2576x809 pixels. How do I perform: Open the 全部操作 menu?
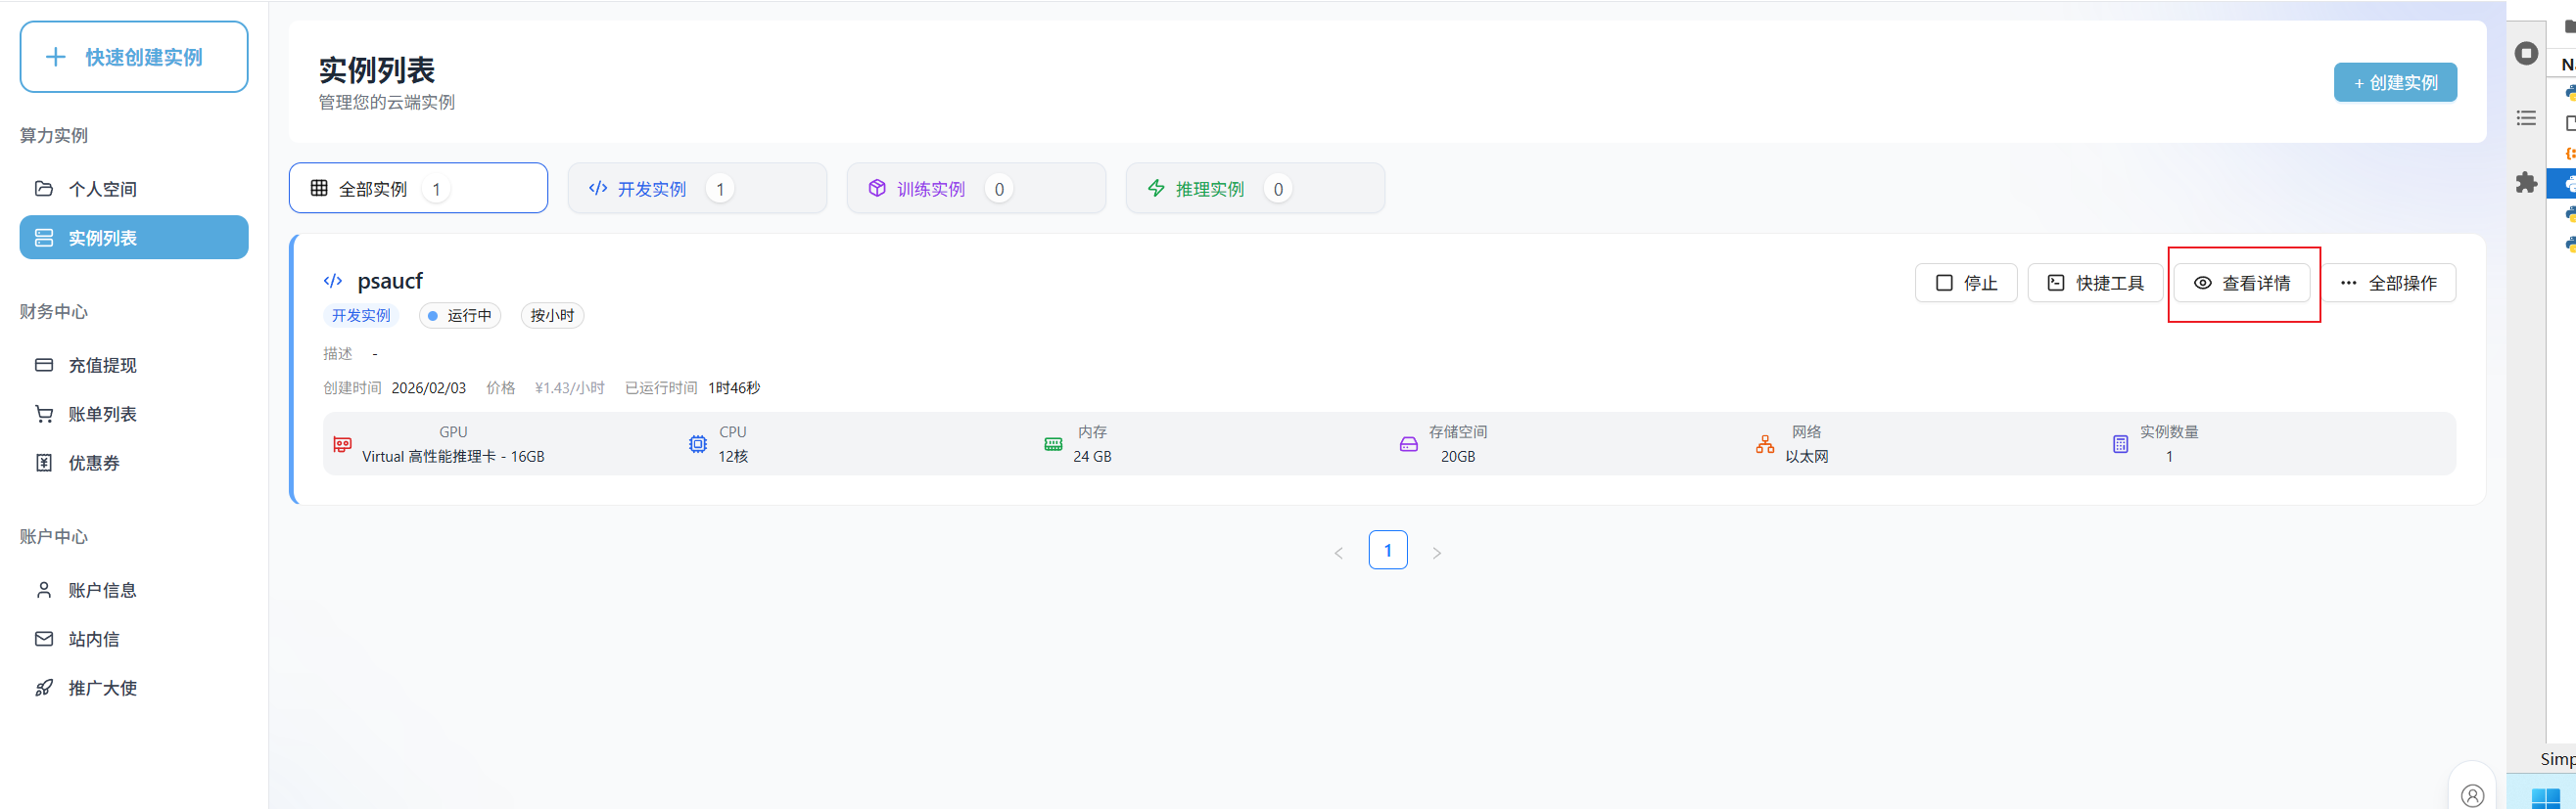point(2388,284)
